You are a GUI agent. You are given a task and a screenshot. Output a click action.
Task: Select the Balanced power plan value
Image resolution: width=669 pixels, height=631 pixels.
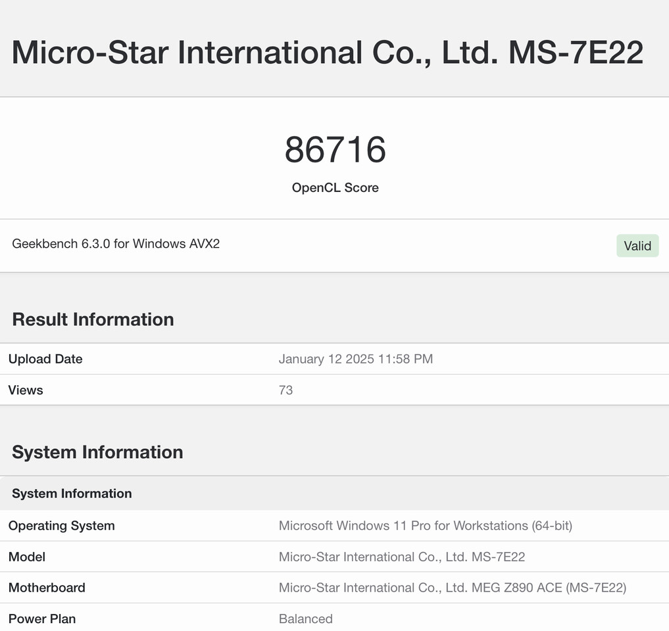pyautogui.click(x=305, y=619)
